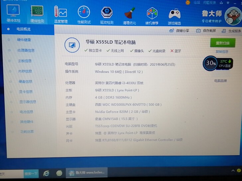Open 显示器信息 sidebar item
This screenshot has height=181, width=242.
pyautogui.click(x=28, y=102)
